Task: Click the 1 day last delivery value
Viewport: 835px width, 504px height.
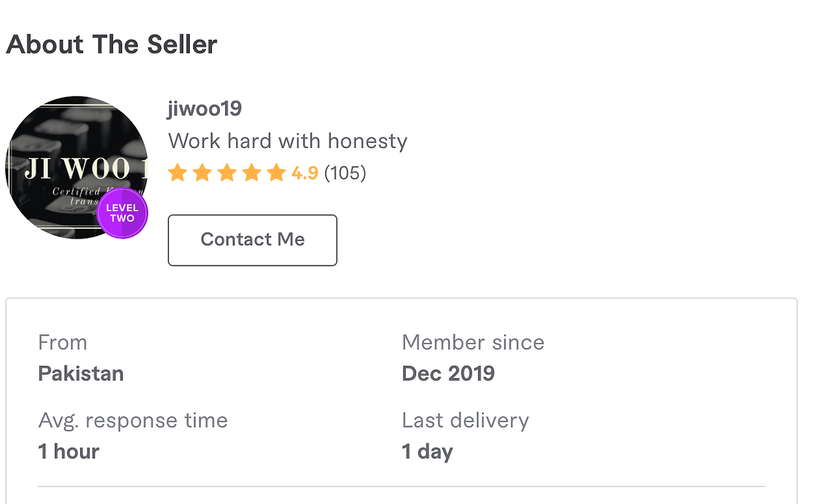Action: click(x=427, y=451)
